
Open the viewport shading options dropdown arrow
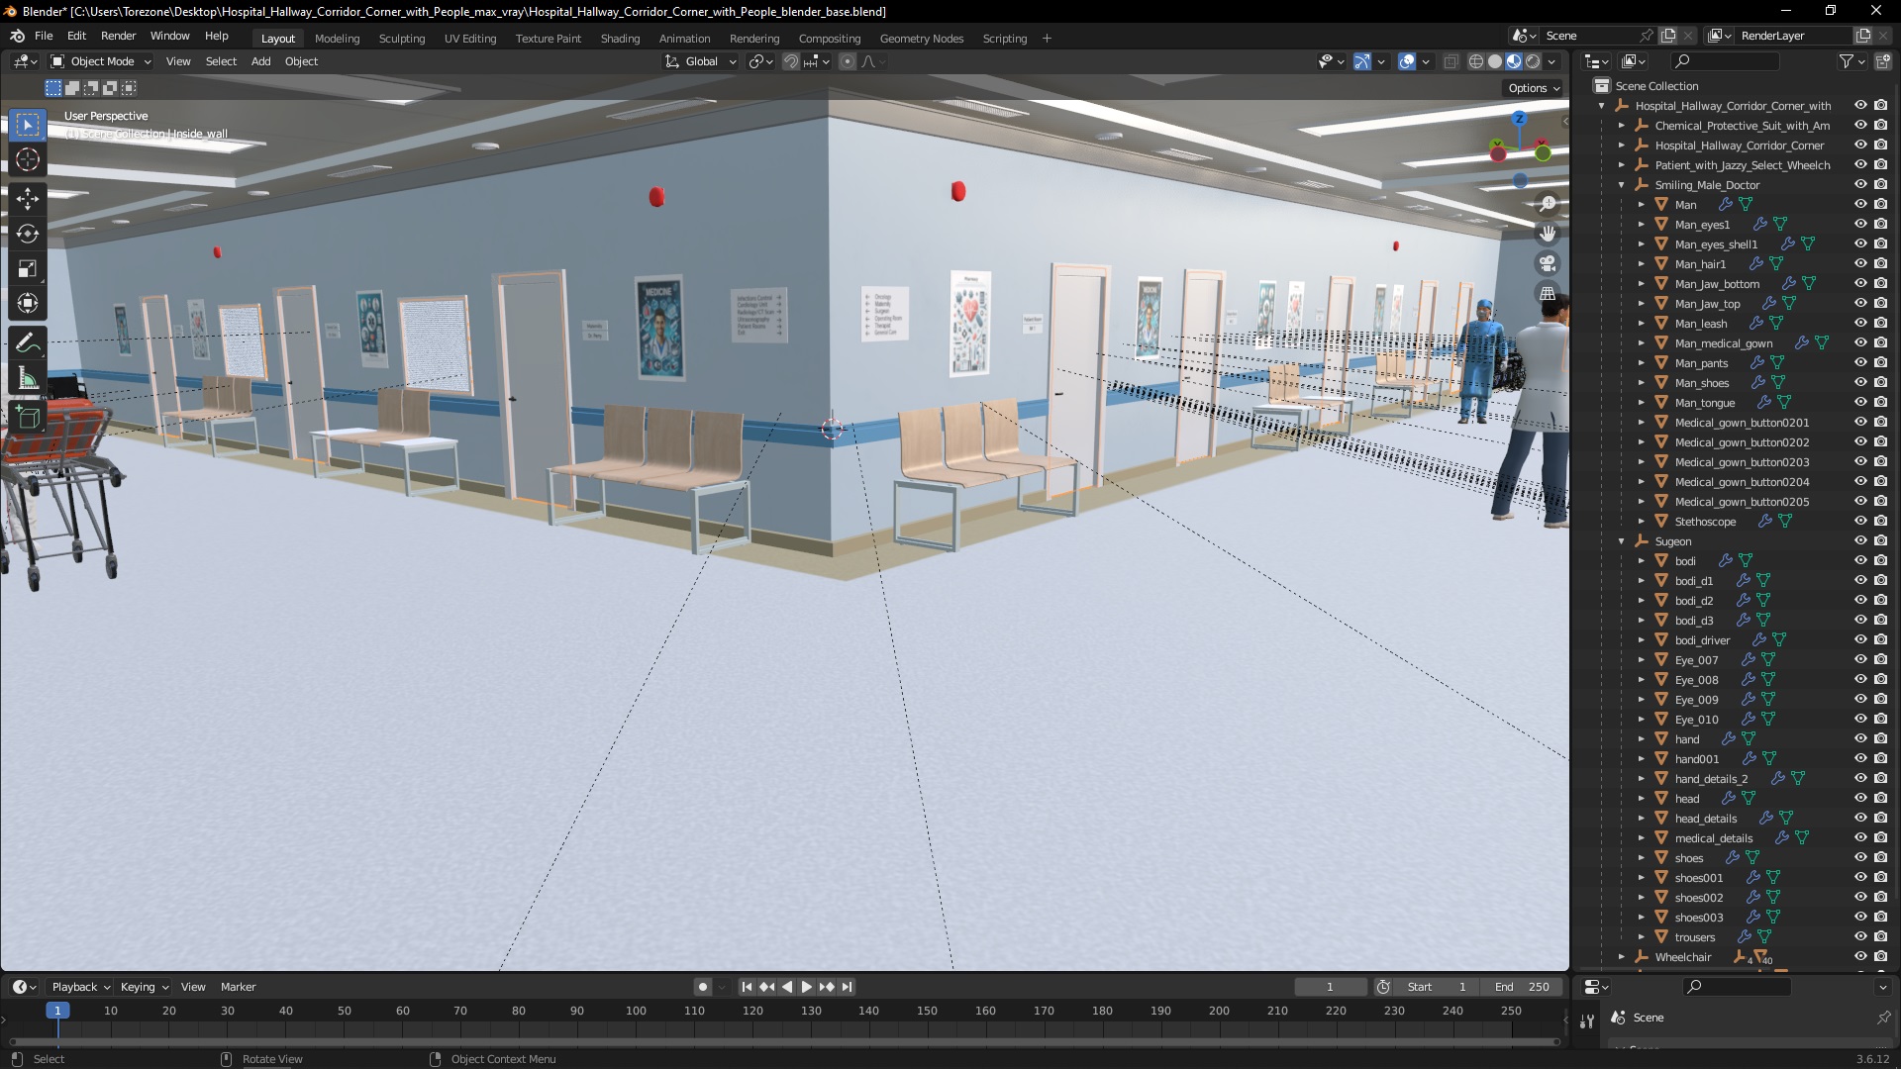tap(1552, 61)
